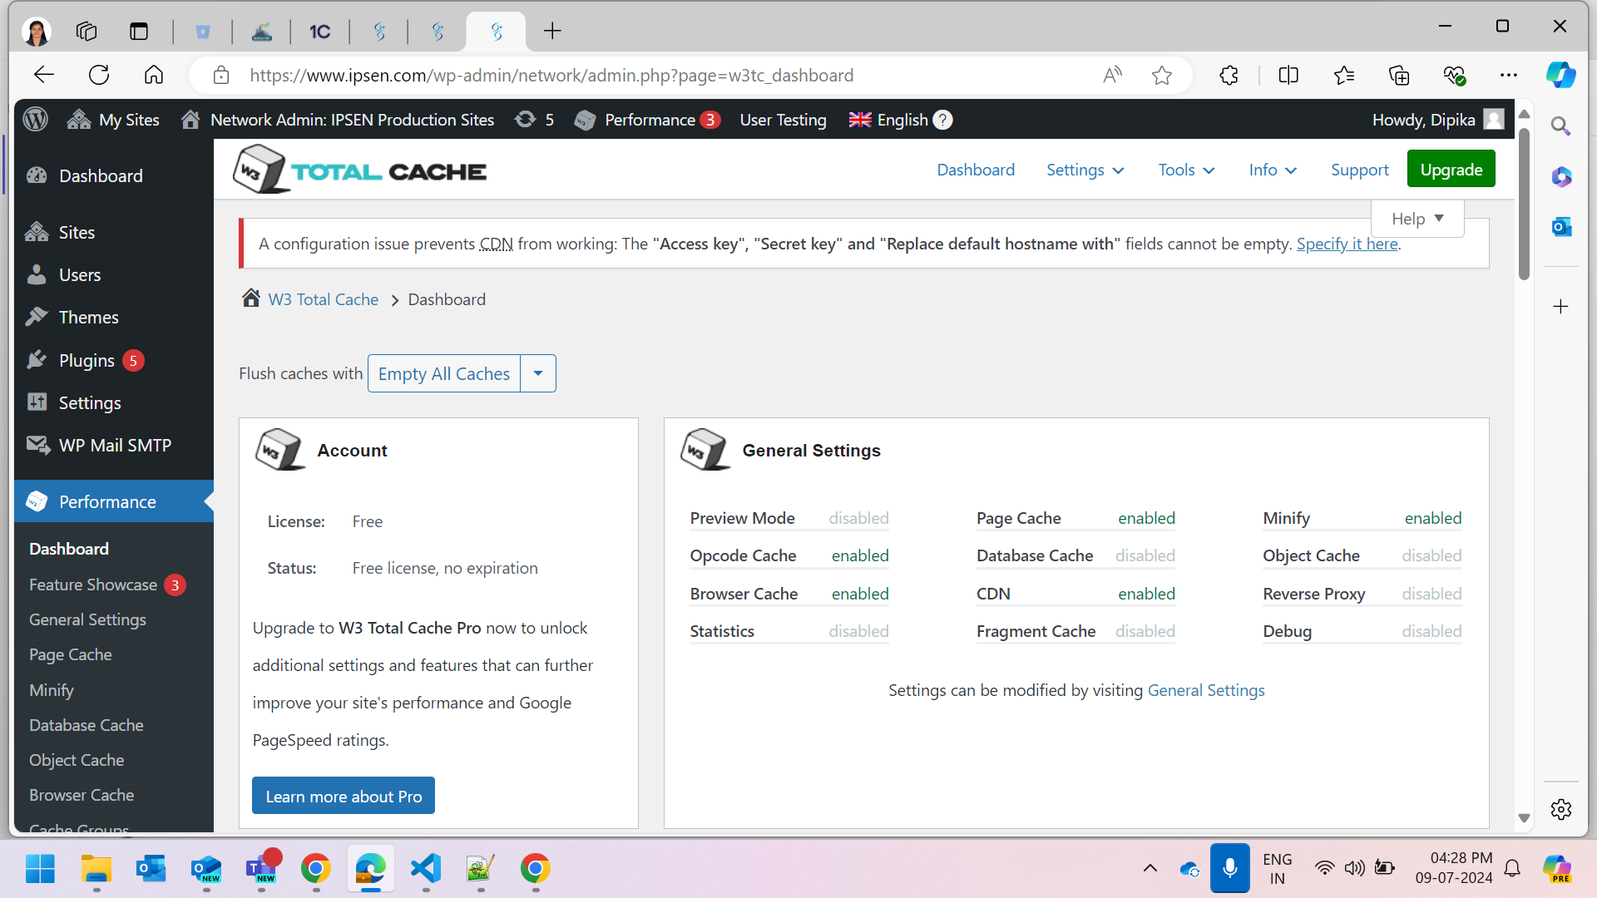Image resolution: width=1597 pixels, height=898 pixels.
Task: Click the updates icon showing 5
Action: [x=534, y=120]
